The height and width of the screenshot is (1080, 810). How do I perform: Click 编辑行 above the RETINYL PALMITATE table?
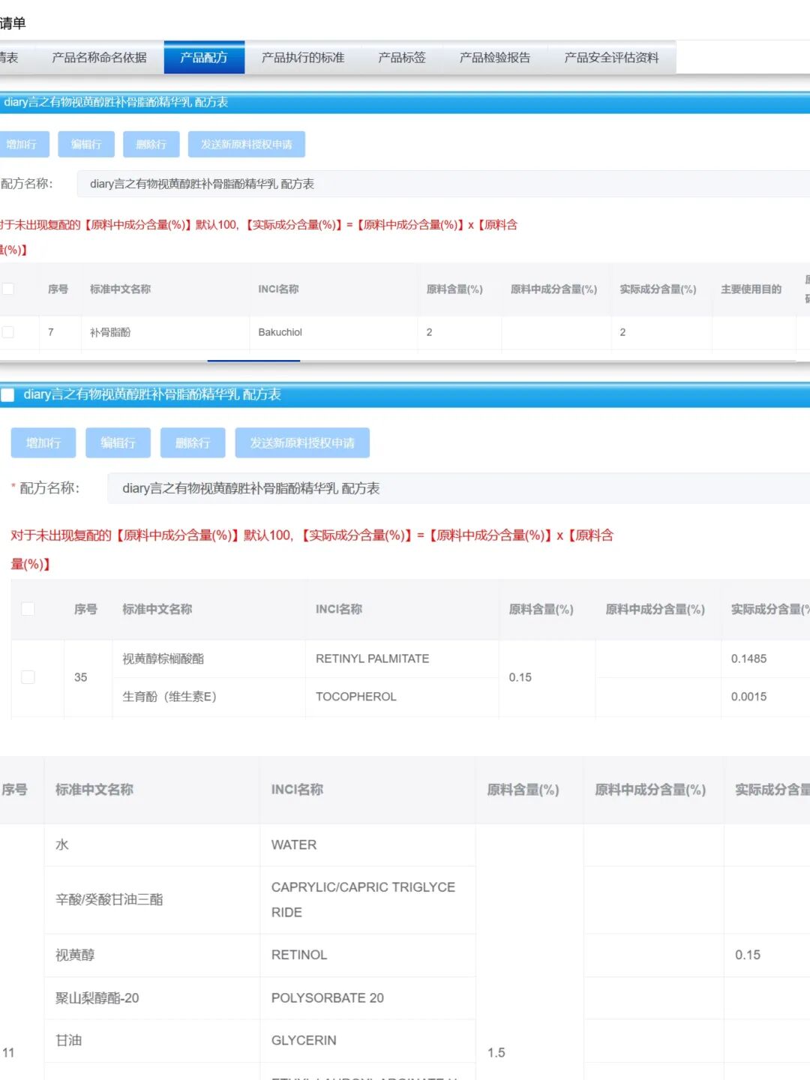pyautogui.click(x=118, y=443)
